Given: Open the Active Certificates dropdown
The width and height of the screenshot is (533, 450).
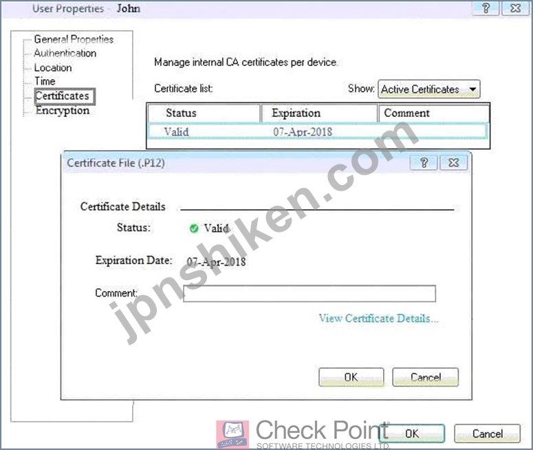Looking at the screenshot, I should pos(429,89).
